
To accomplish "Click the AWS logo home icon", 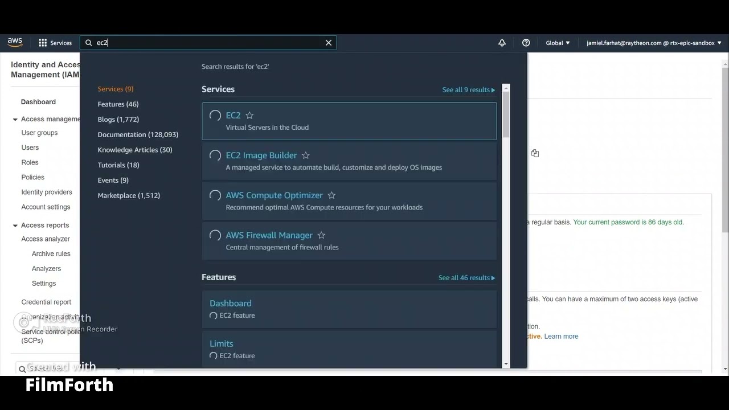I will 15,43.
